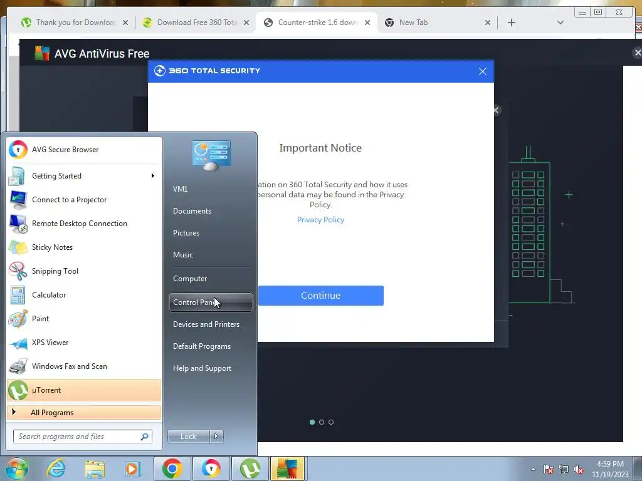Click the muted volume tray icon
Viewport: 642px width, 481px height.
point(579,469)
